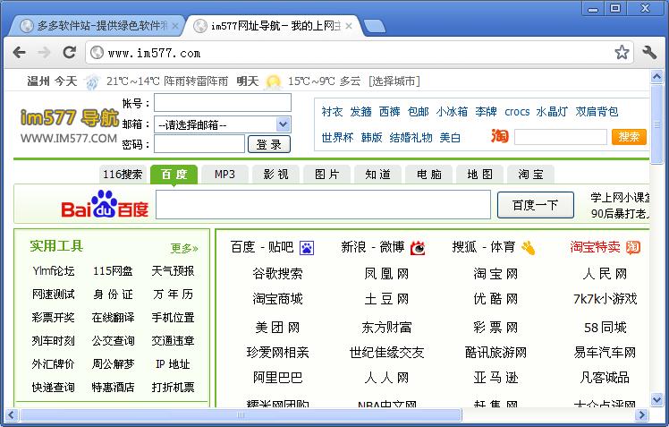The image size is (669, 427).
Task: Click the browser forward arrow
Action: (44, 53)
